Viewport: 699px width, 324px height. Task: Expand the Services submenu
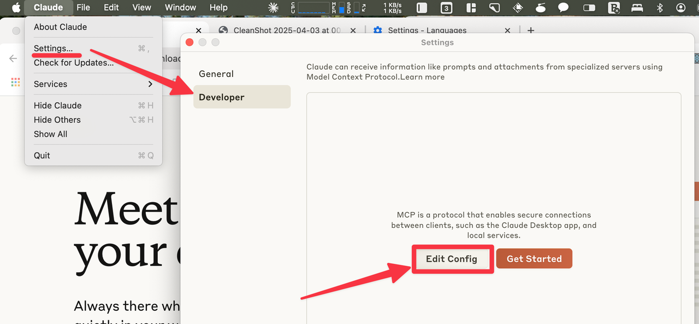(x=93, y=84)
